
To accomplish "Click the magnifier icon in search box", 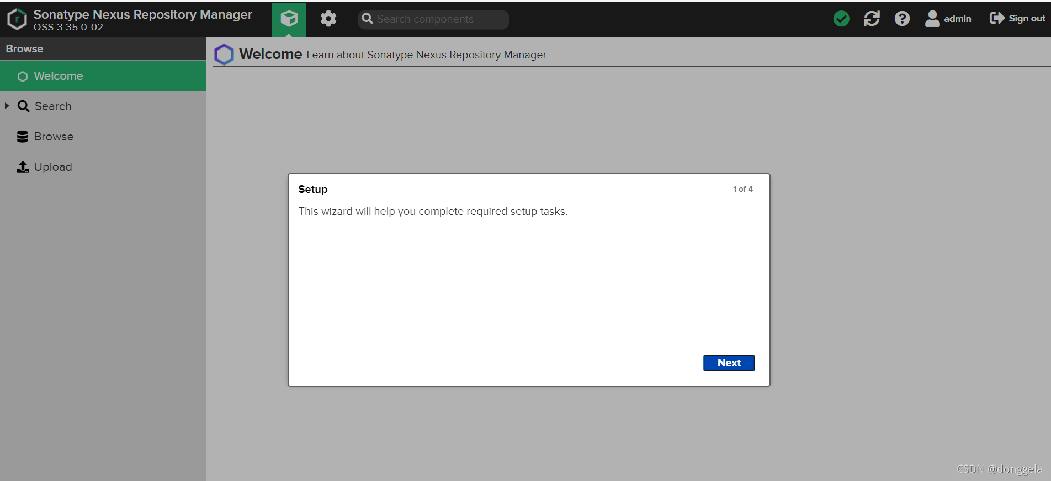I will coord(367,19).
